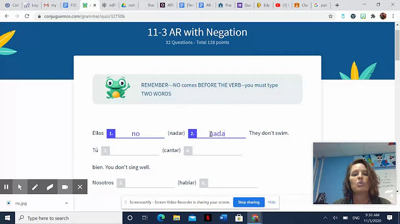Viewport: 400px width, 224px height.
Task: Switch to the Google 'pat' search tab
Action: pyautogui.click(x=321, y=5)
